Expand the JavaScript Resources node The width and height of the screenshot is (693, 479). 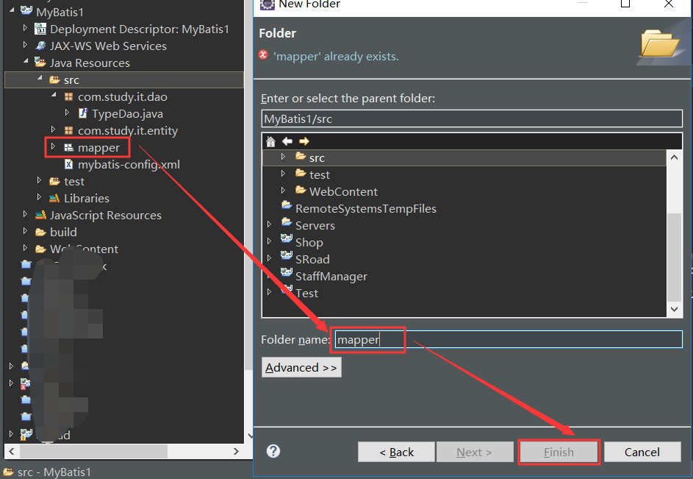click(x=25, y=214)
